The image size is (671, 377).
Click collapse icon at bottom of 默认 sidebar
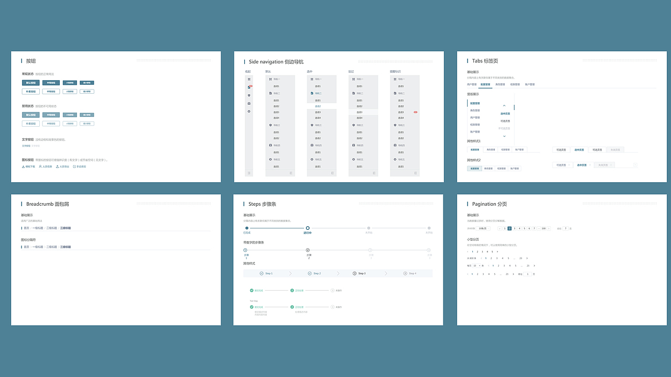[x=291, y=173]
